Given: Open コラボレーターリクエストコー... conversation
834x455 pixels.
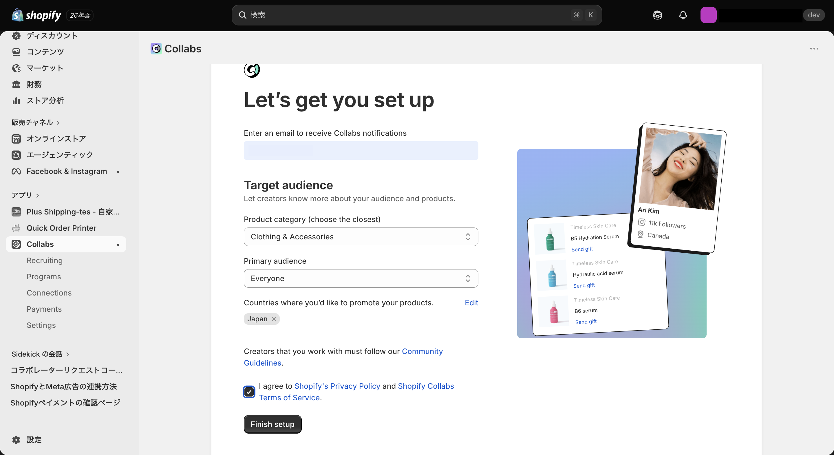Looking at the screenshot, I should pyautogui.click(x=66, y=370).
